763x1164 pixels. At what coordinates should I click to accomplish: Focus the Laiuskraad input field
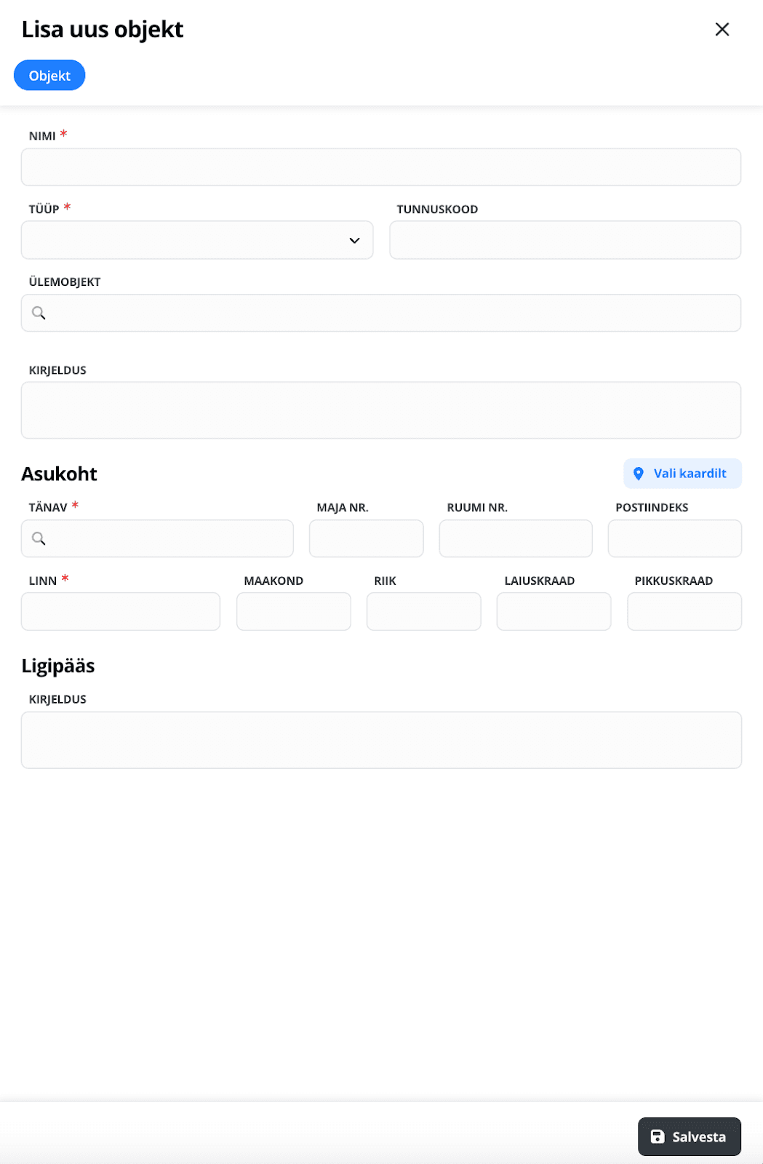point(554,611)
